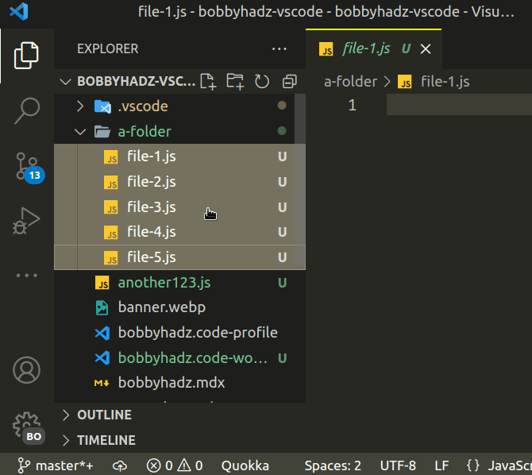Screen dimensions: 532x475
Task: Click the JS icon next to file-3.js
Action: [111, 207]
